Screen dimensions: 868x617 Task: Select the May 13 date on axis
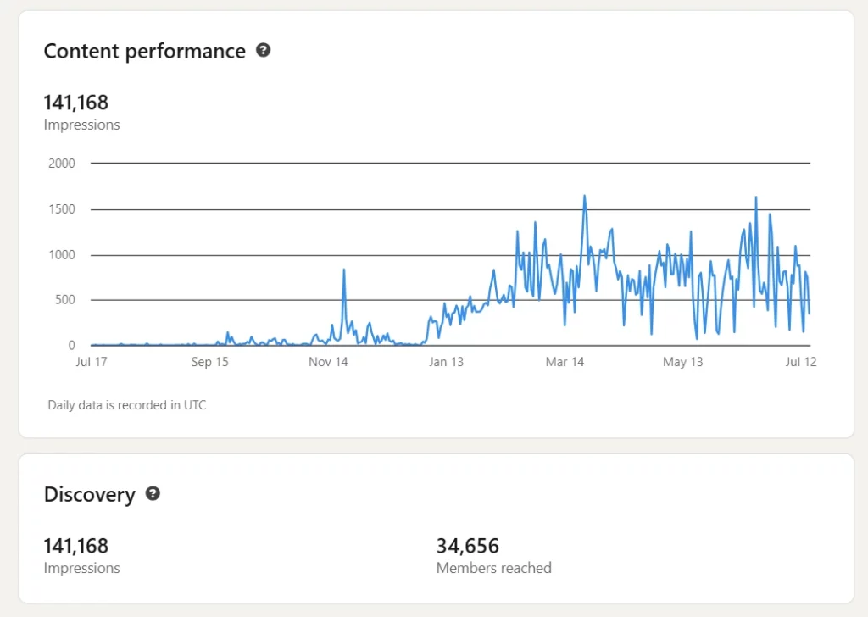pyautogui.click(x=682, y=362)
